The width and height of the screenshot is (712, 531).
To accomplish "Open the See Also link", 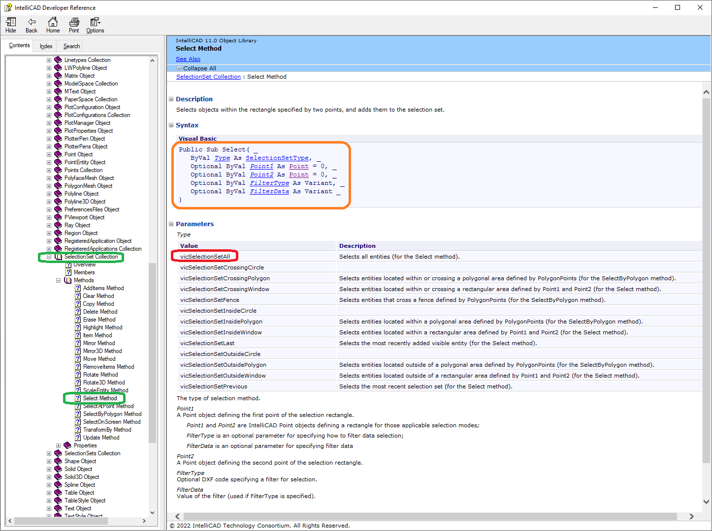I will tap(188, 59).
